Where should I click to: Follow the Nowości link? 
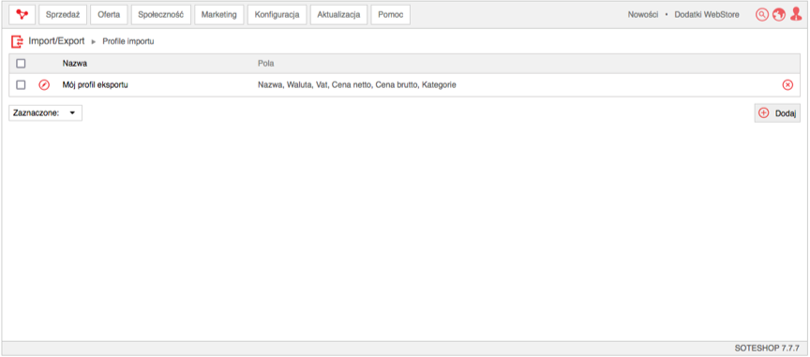pyautogui.click(x=642, y=15)
